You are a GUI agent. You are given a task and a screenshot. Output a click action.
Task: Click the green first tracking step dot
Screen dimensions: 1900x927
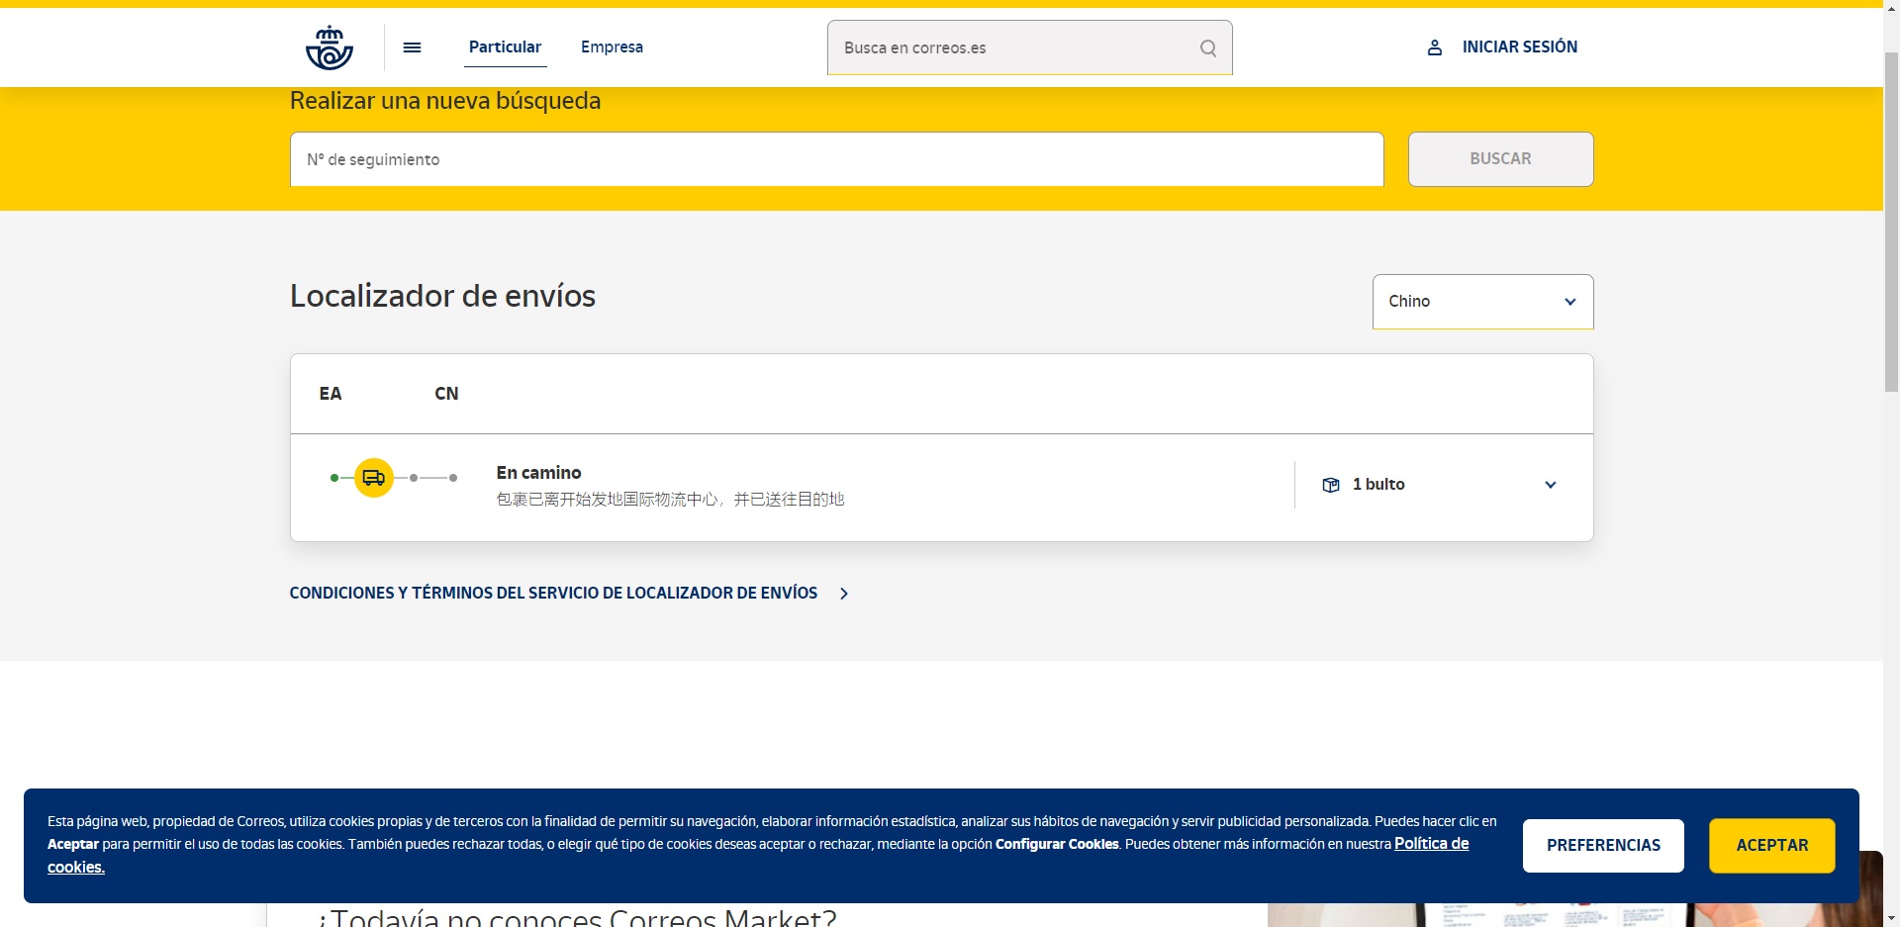334,478
